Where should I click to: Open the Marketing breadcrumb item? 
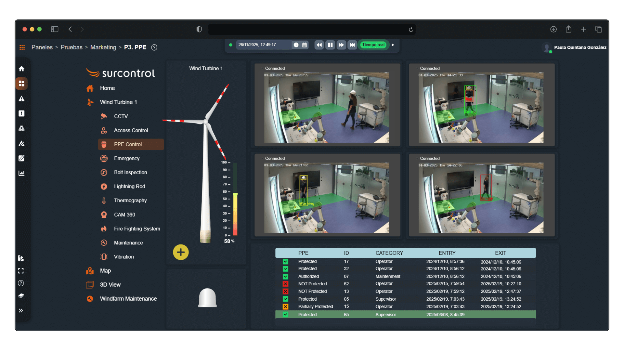tap(103, 47)
